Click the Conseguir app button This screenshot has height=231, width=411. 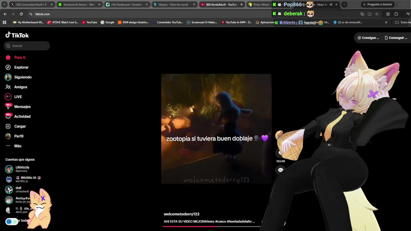tap(396, 38)
